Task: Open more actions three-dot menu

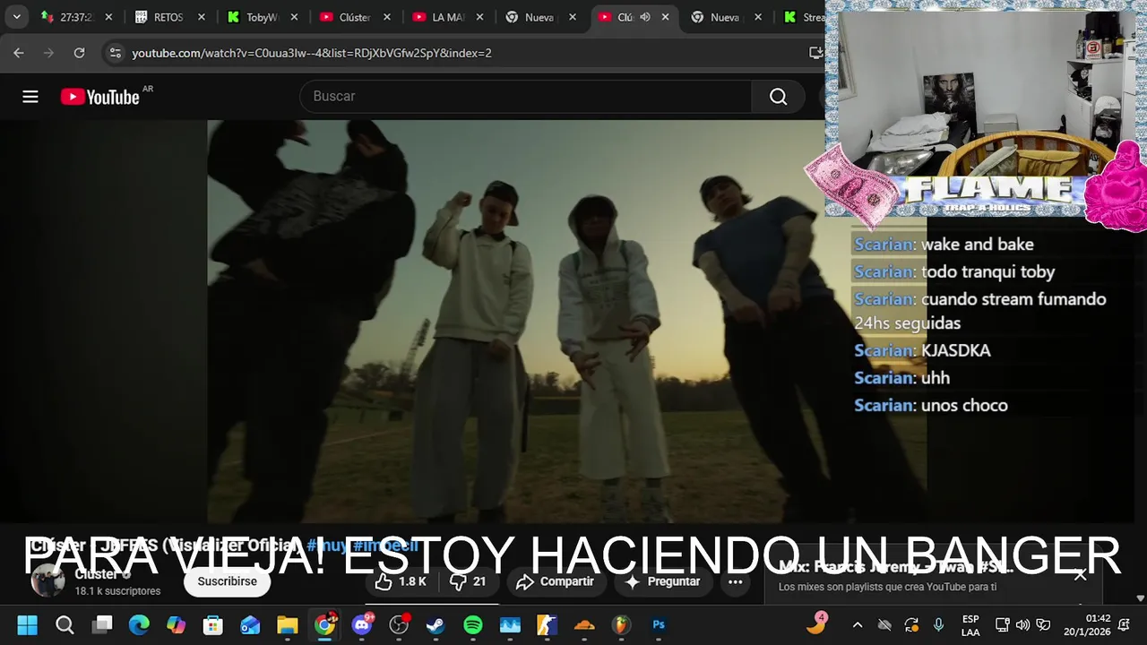Action: coord(736,581)
